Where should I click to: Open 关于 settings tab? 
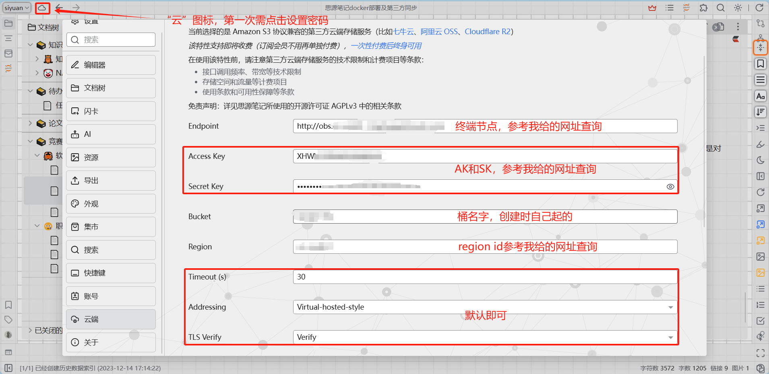coord(111,343)
